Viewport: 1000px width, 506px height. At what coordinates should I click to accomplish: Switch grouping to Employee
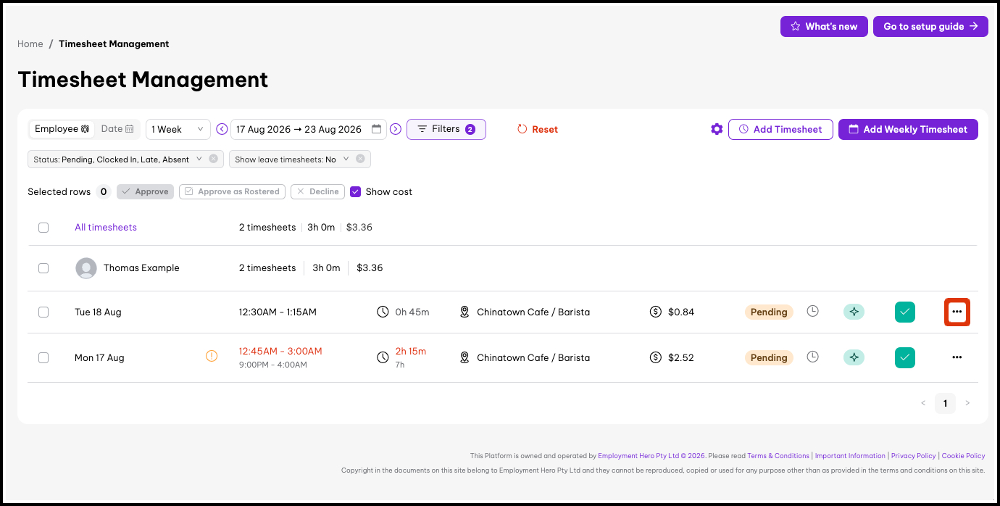[62, 129]
